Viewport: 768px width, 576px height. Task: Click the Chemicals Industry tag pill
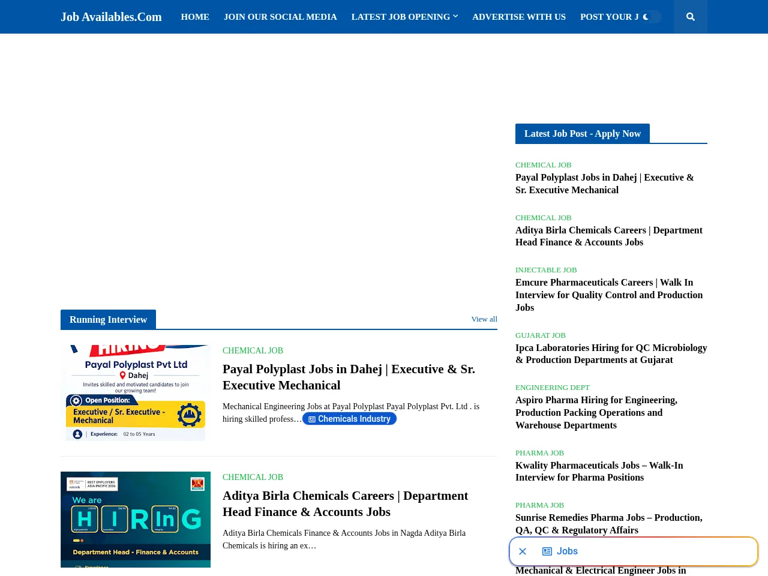coord(349,419)
